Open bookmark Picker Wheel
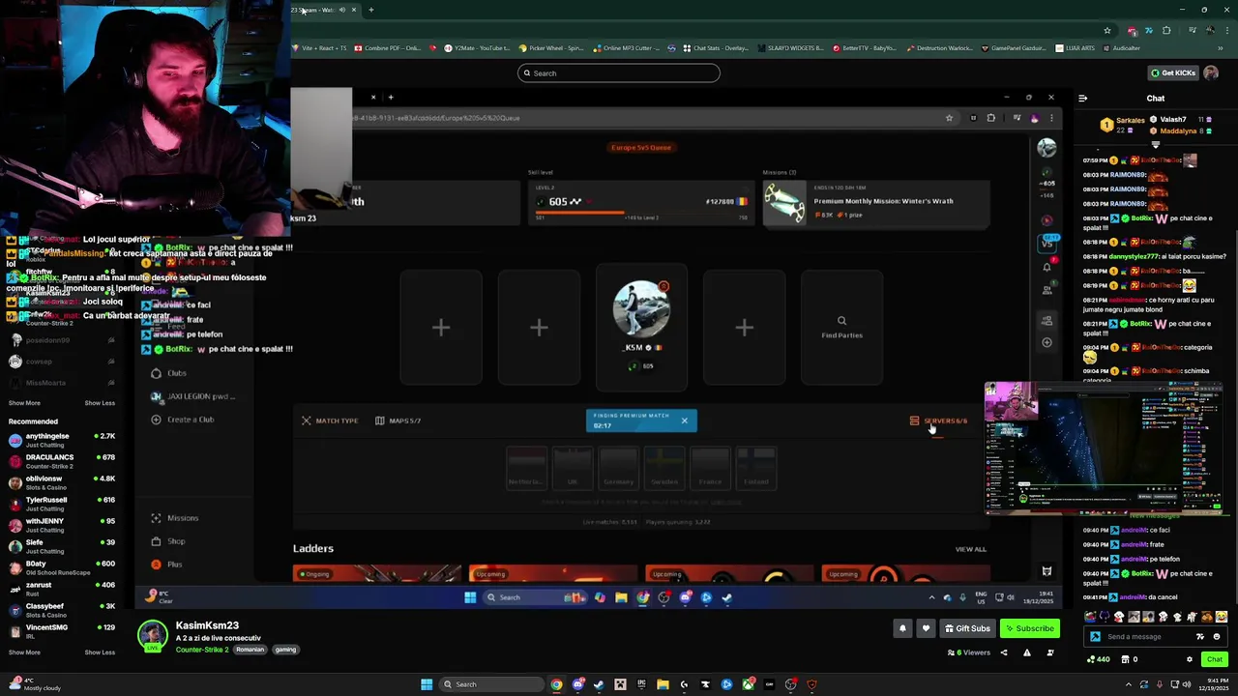The width and height of the screenshot is (1238, 696). click(x=551, y=48)
